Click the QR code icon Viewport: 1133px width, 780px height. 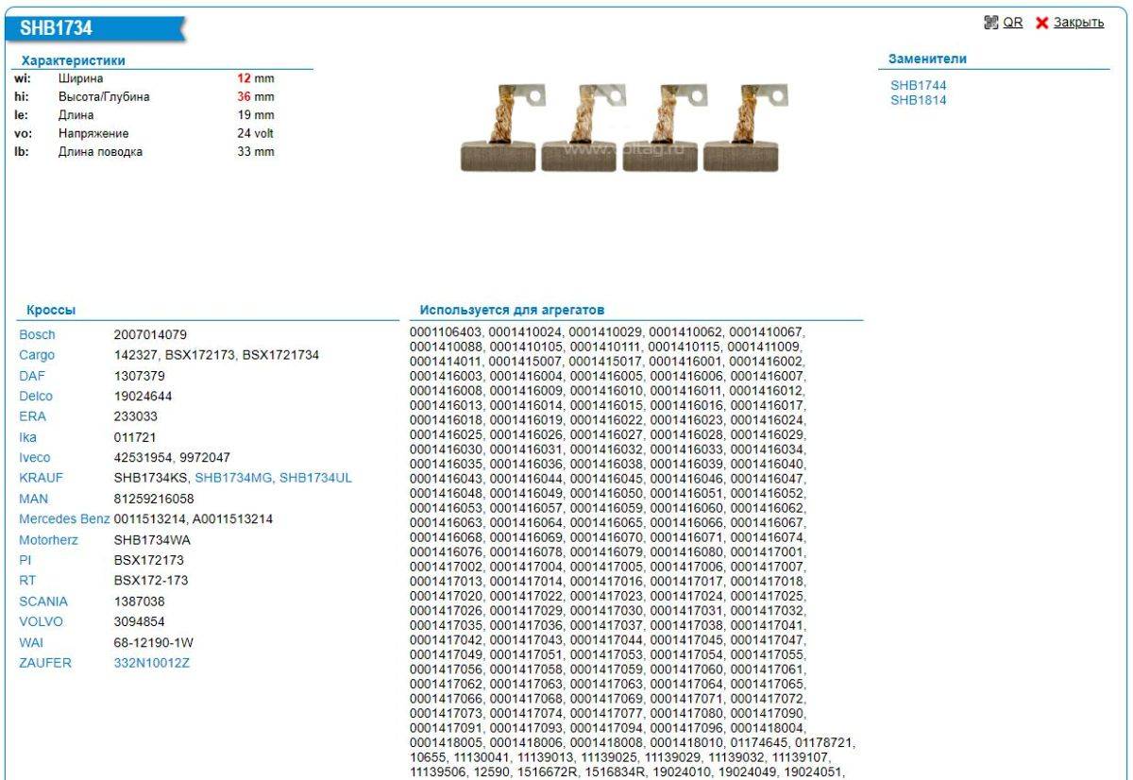(990, 23)
